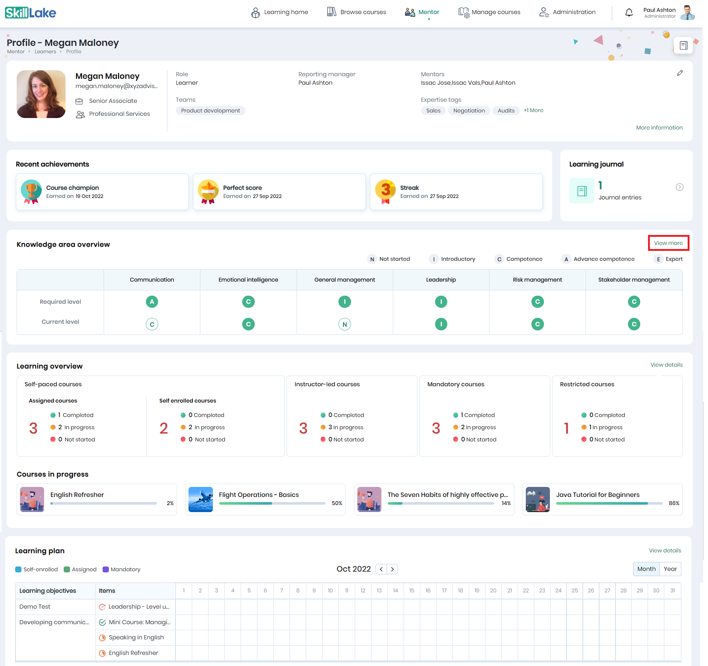Open the floating journal notebook icon
The image size is (708, 666).
coord(683,46)
